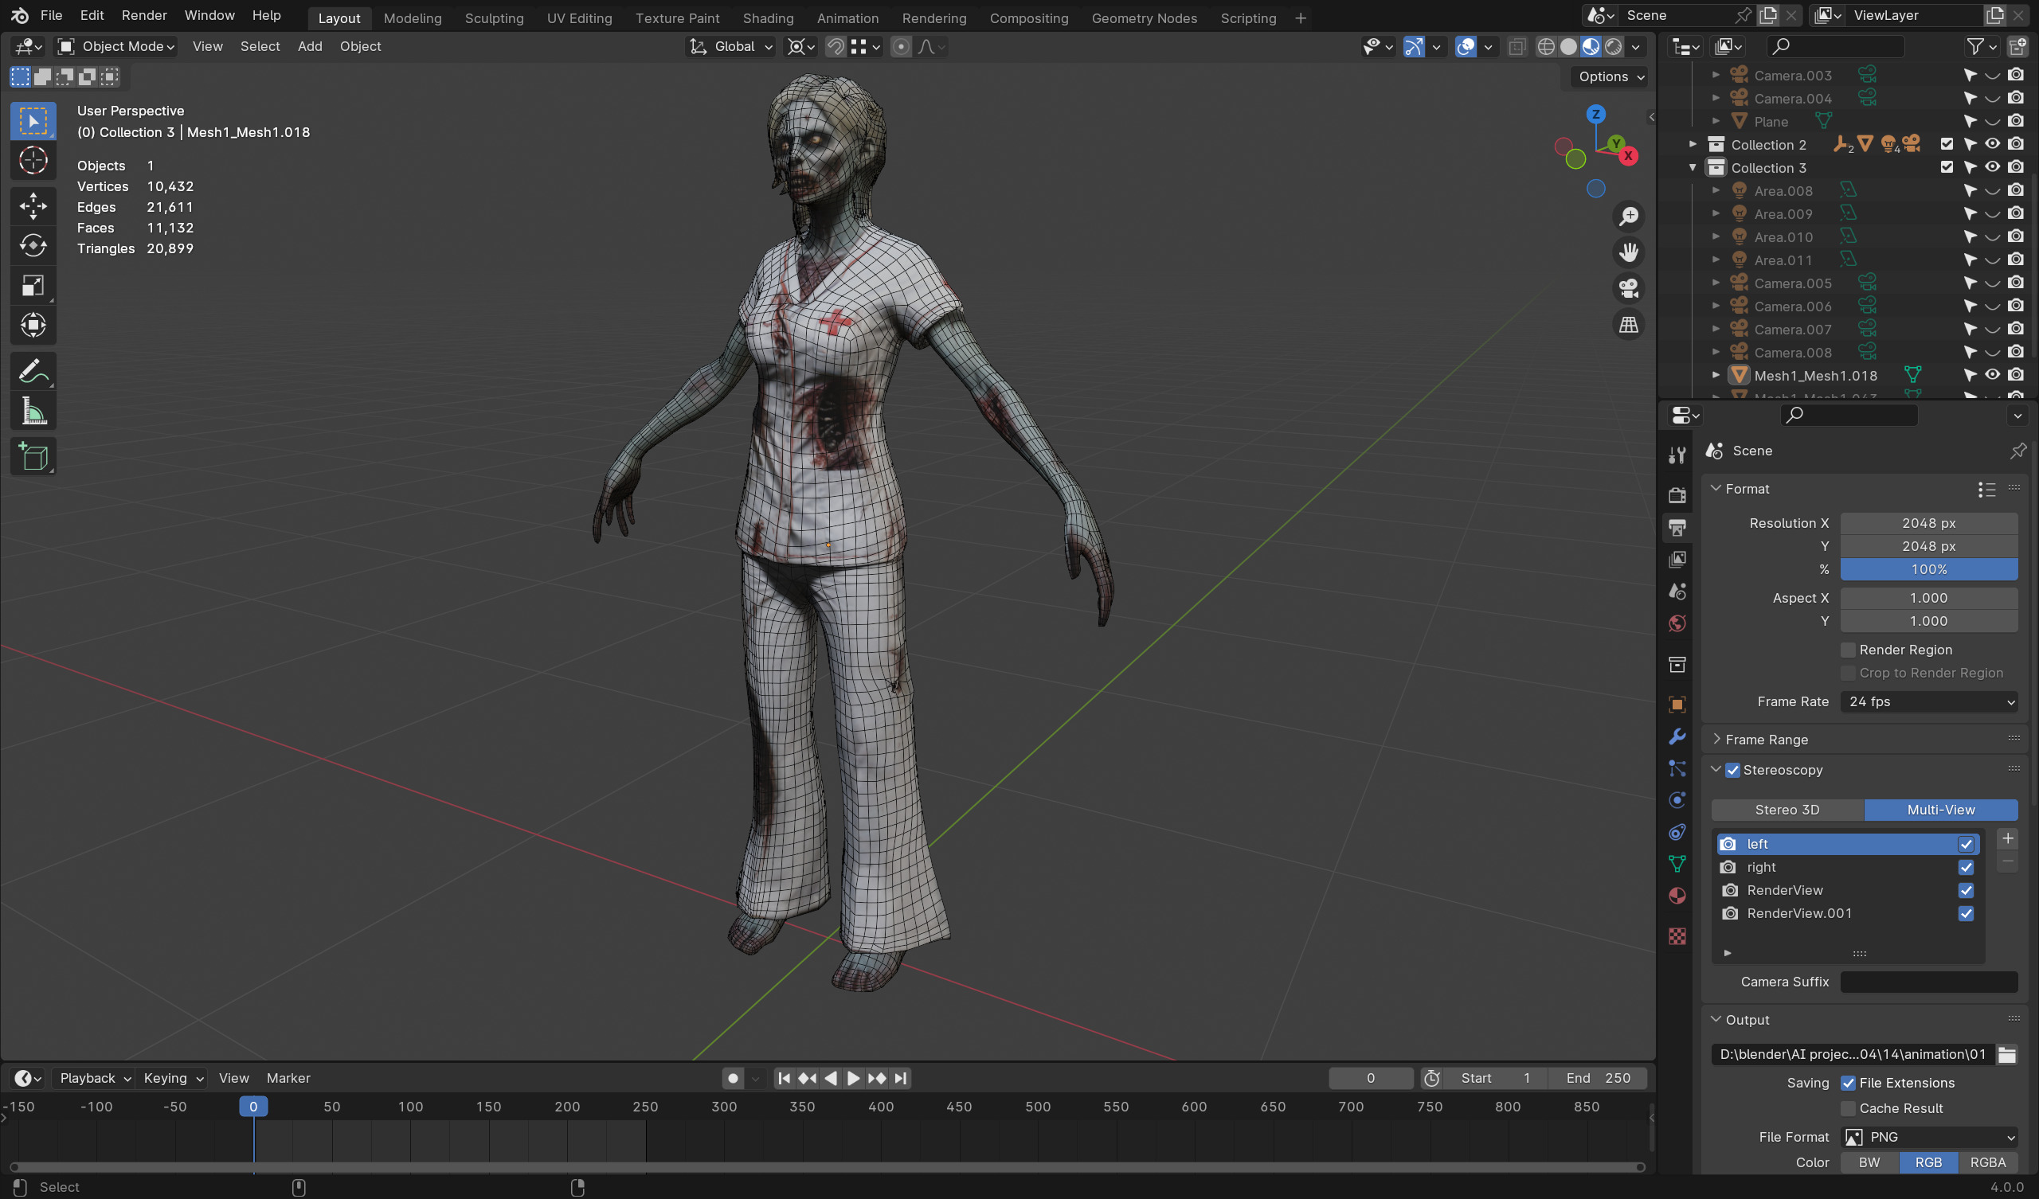
Task: Select the Multi-View mode button
Action: (1940, 810)
